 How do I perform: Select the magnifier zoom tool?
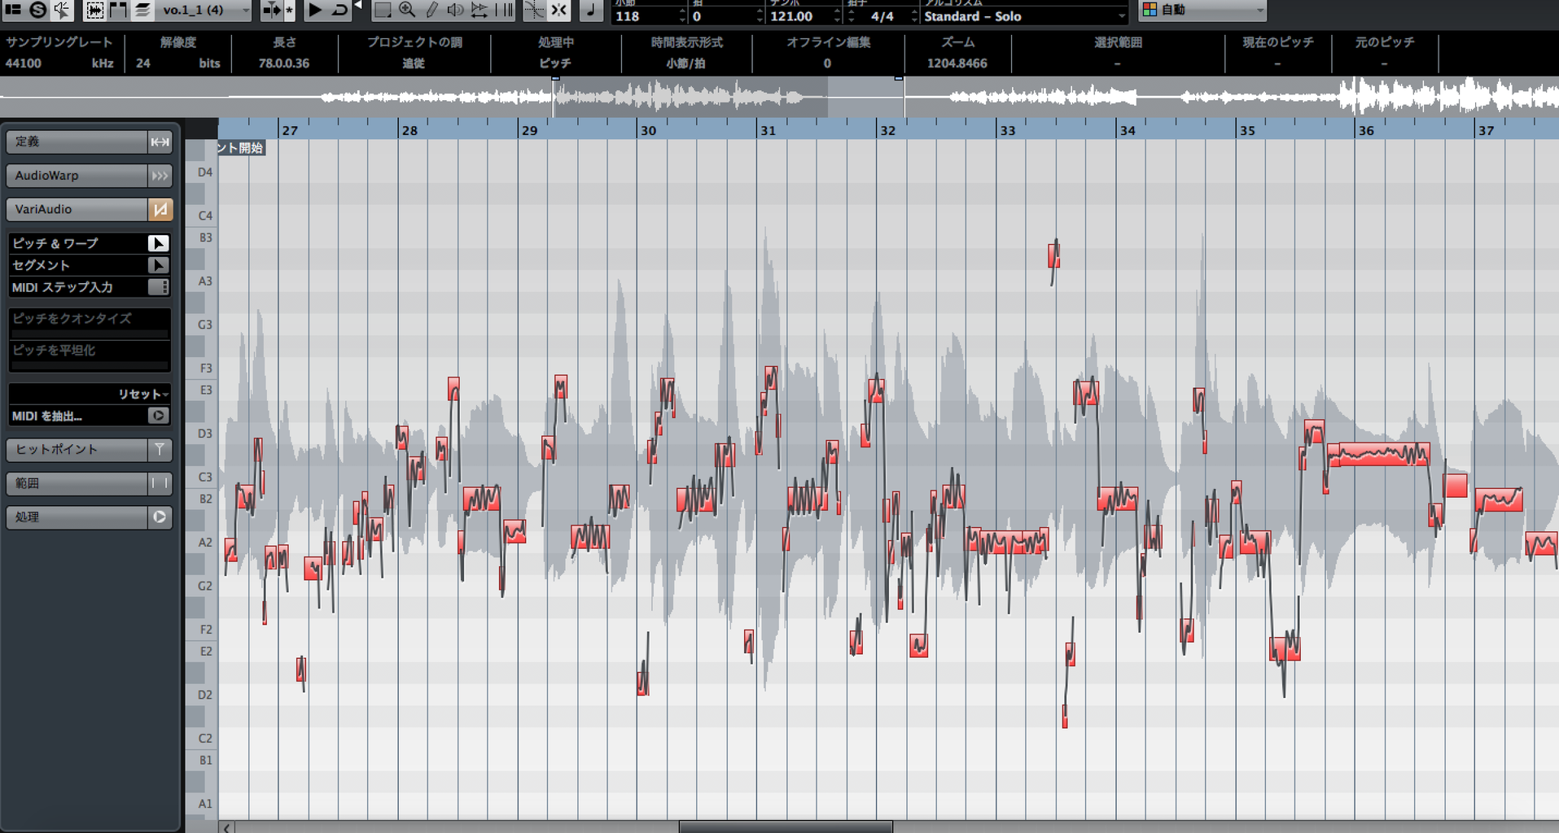[x=406, y=10]
